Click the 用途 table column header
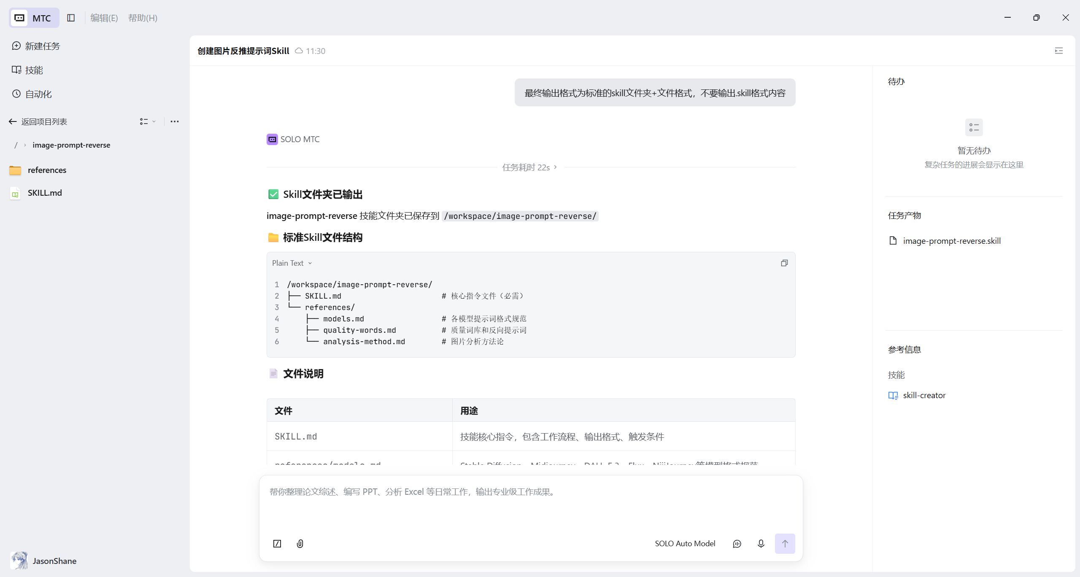Image resolution: width=1080 pixels, height=577 pixels. (x=624, y=410)
